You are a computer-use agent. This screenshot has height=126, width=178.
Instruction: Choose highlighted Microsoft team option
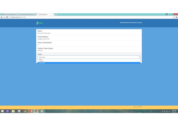coord(89,63)
